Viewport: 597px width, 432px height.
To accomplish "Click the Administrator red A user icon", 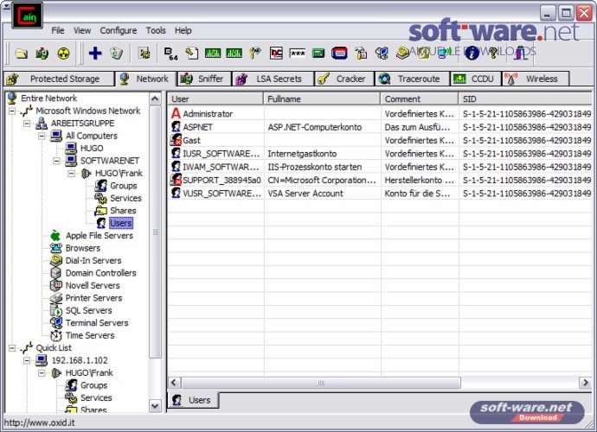I will 176,113.
